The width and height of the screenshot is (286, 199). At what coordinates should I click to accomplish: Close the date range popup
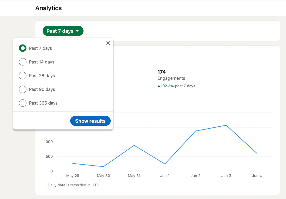108,43
